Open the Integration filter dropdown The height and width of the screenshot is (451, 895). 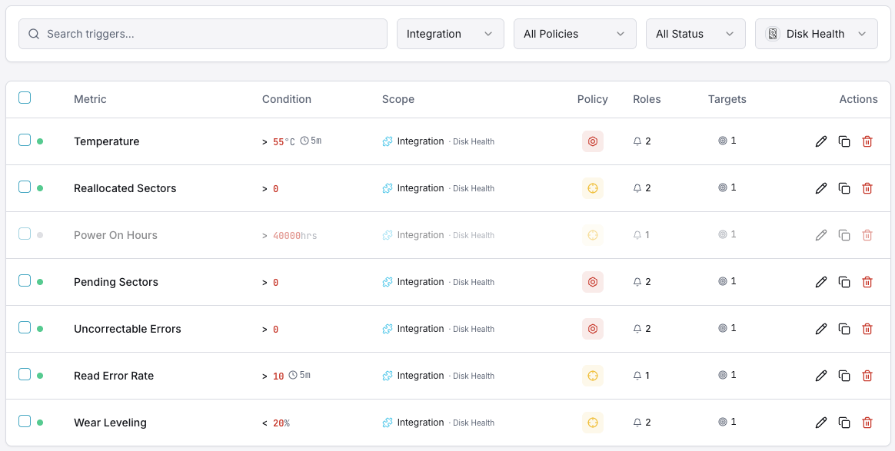pyautogui.click(x=450, y=34)
